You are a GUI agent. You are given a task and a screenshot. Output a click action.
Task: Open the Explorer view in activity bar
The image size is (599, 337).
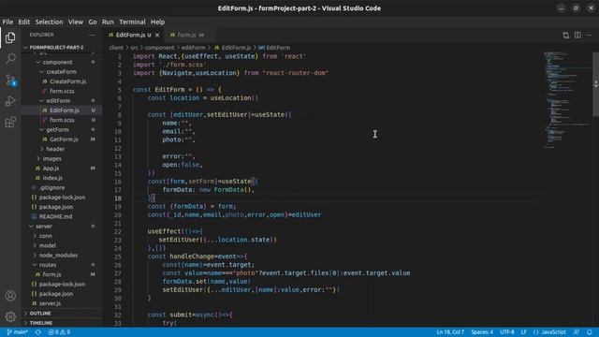pyautogui.click(x=10, y=37)
